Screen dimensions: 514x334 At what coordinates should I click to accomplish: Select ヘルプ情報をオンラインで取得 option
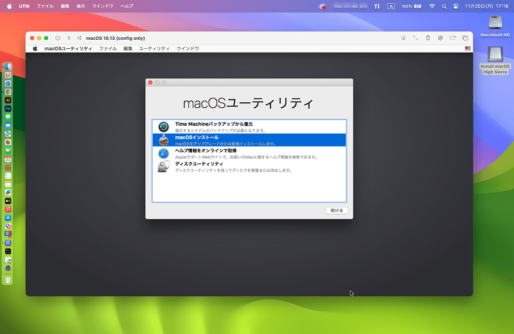pyautogui.click(x=249, y=154)
